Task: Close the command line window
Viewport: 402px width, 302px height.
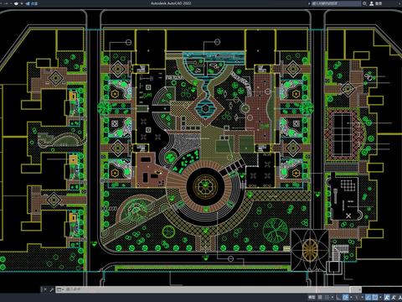Action: [44, 289]
